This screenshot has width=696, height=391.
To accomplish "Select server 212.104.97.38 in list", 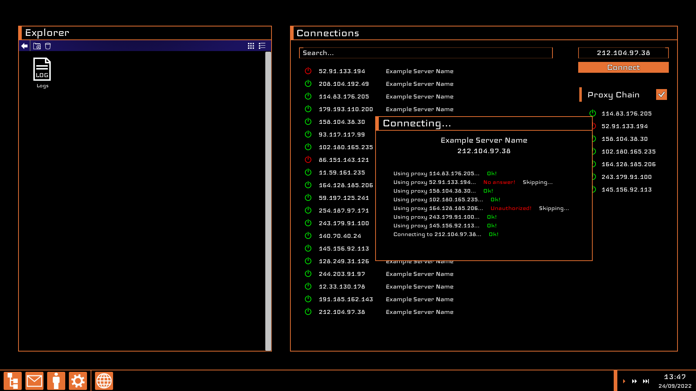I will 342,312.
